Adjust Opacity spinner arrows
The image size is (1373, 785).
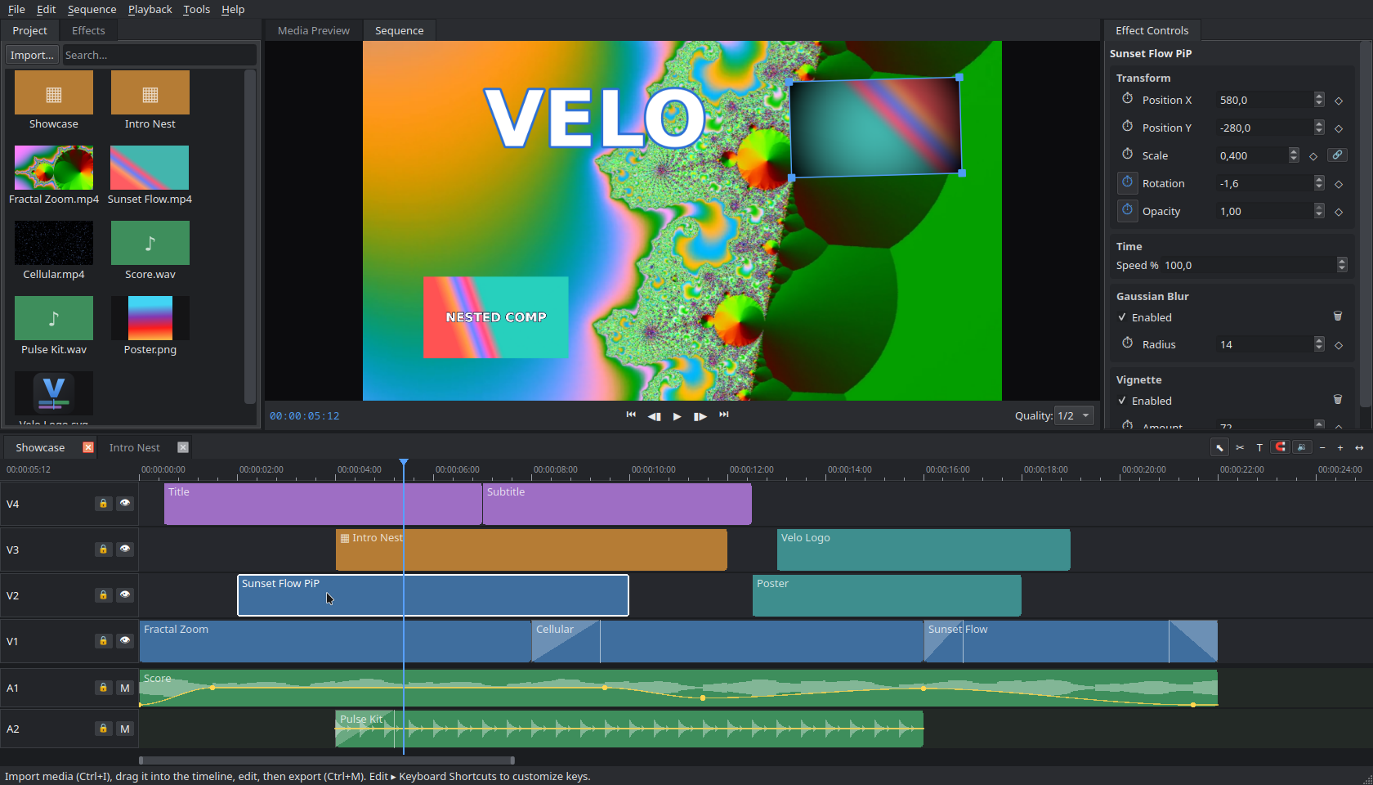point(1319,210)
